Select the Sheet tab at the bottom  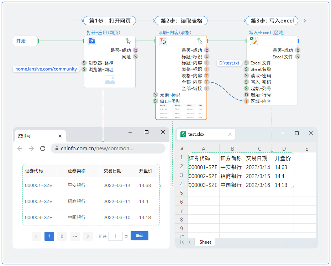click(205, 242)
